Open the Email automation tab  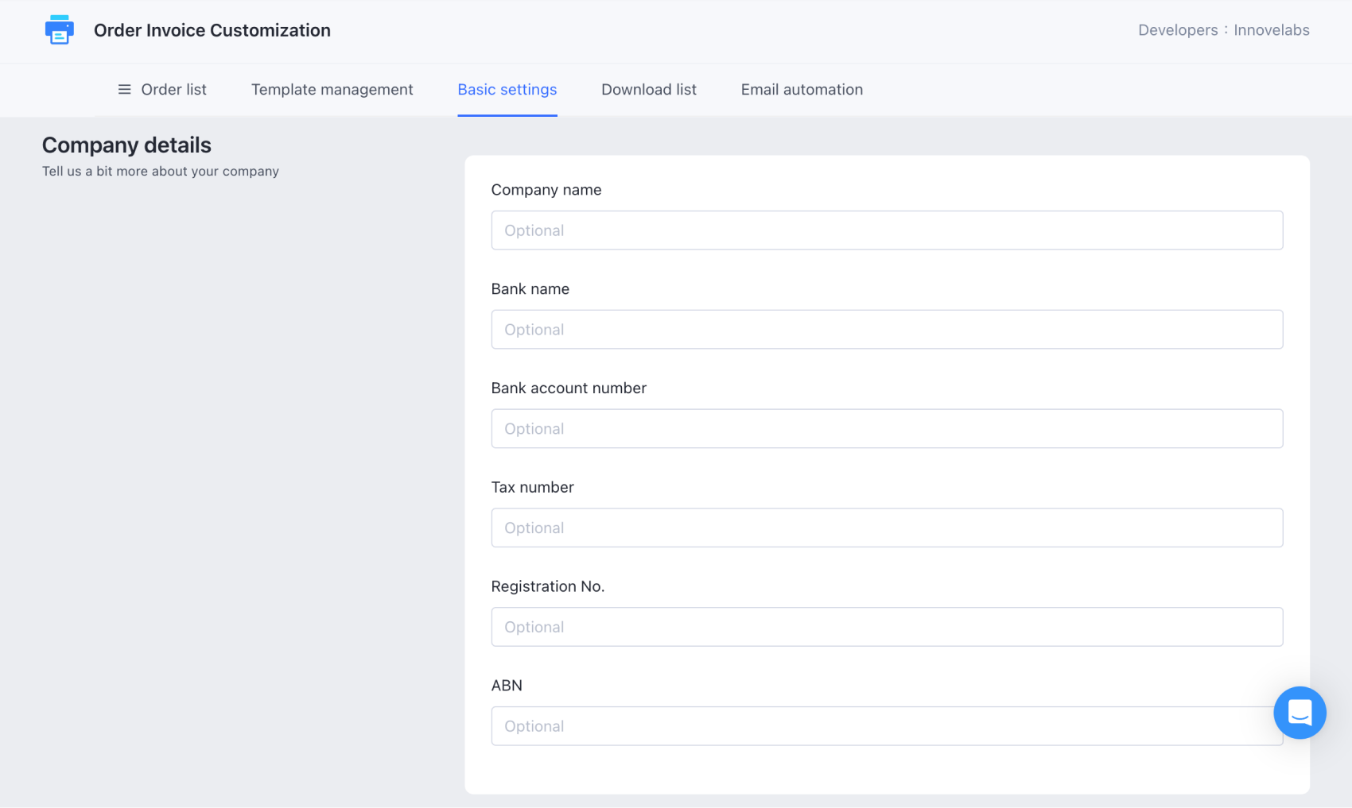coord(801,90)
